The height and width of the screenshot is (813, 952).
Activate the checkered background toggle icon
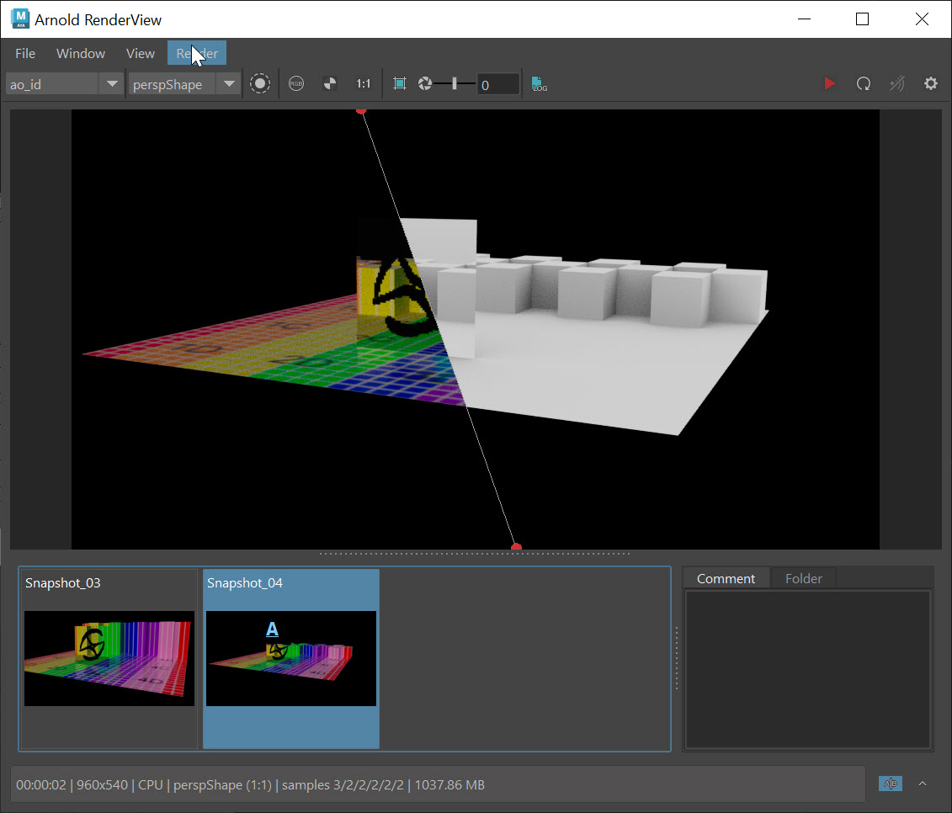[x=329, y=83]
